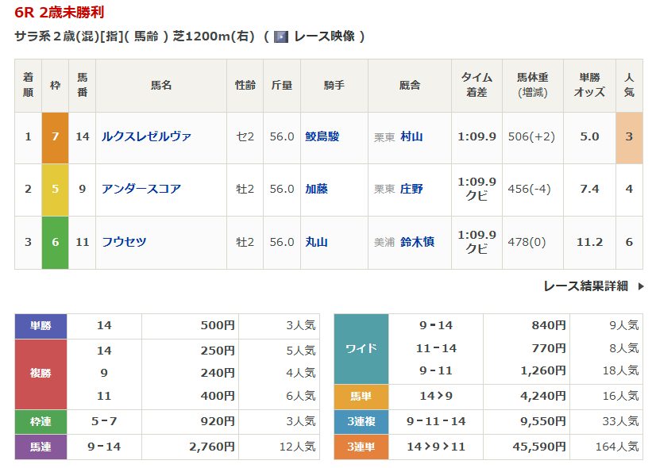Click yellow frame 5 color cell
This screenshot has width=656, height=468.
56,189
